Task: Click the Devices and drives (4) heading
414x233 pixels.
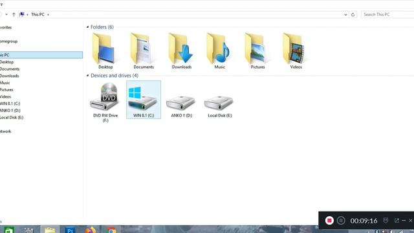Action: 114,76
